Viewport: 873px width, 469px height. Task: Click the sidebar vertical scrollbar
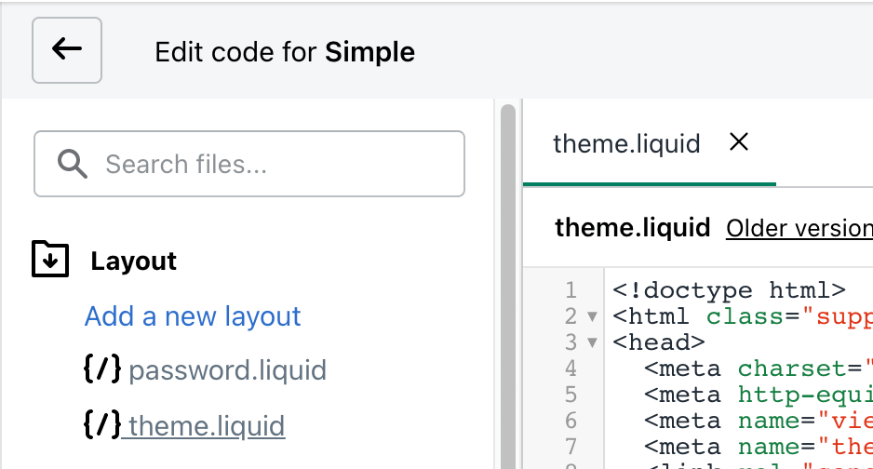coord(508,287)
